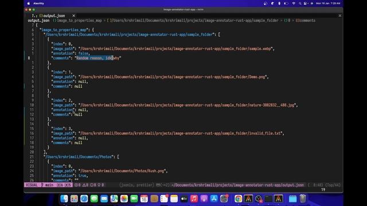Open Calendar showing 16 in dock
This screenshot has width=367, height=206.
coord(144,199)
